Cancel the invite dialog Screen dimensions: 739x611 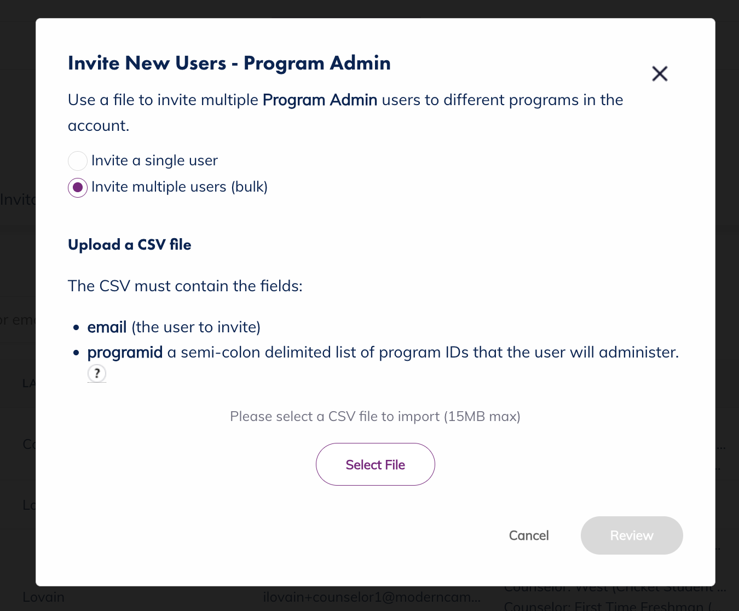click(528, 535)
